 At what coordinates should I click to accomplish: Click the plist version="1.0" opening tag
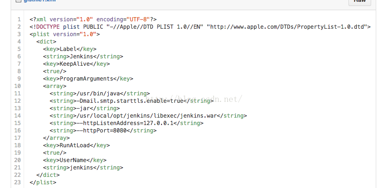[x=64, y=34]
